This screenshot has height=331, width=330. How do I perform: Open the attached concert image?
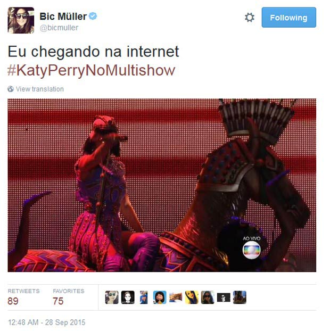(x=162, y=185)
